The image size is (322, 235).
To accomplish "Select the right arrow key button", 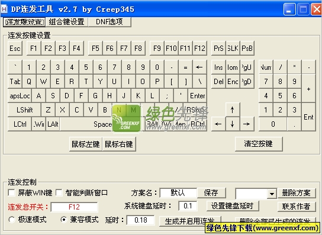I will (247, 124).
